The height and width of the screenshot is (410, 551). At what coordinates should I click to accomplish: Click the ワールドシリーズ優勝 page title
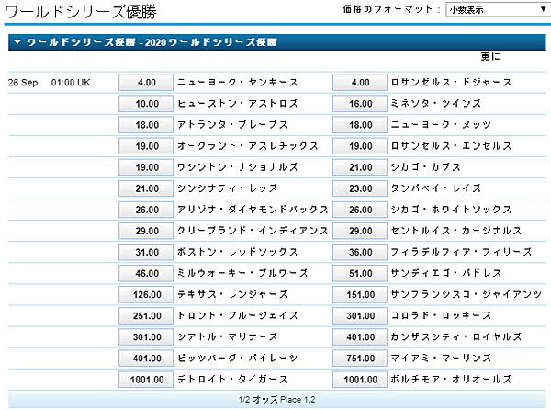[81, 12]
